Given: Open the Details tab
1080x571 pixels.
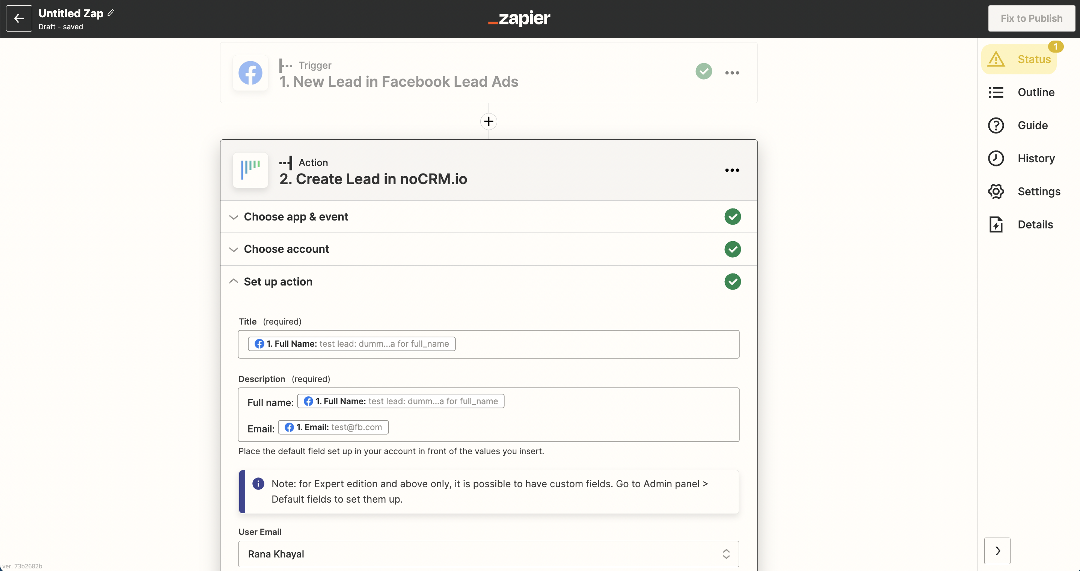Looking at the screenshot, I should tap(1020, 225).
